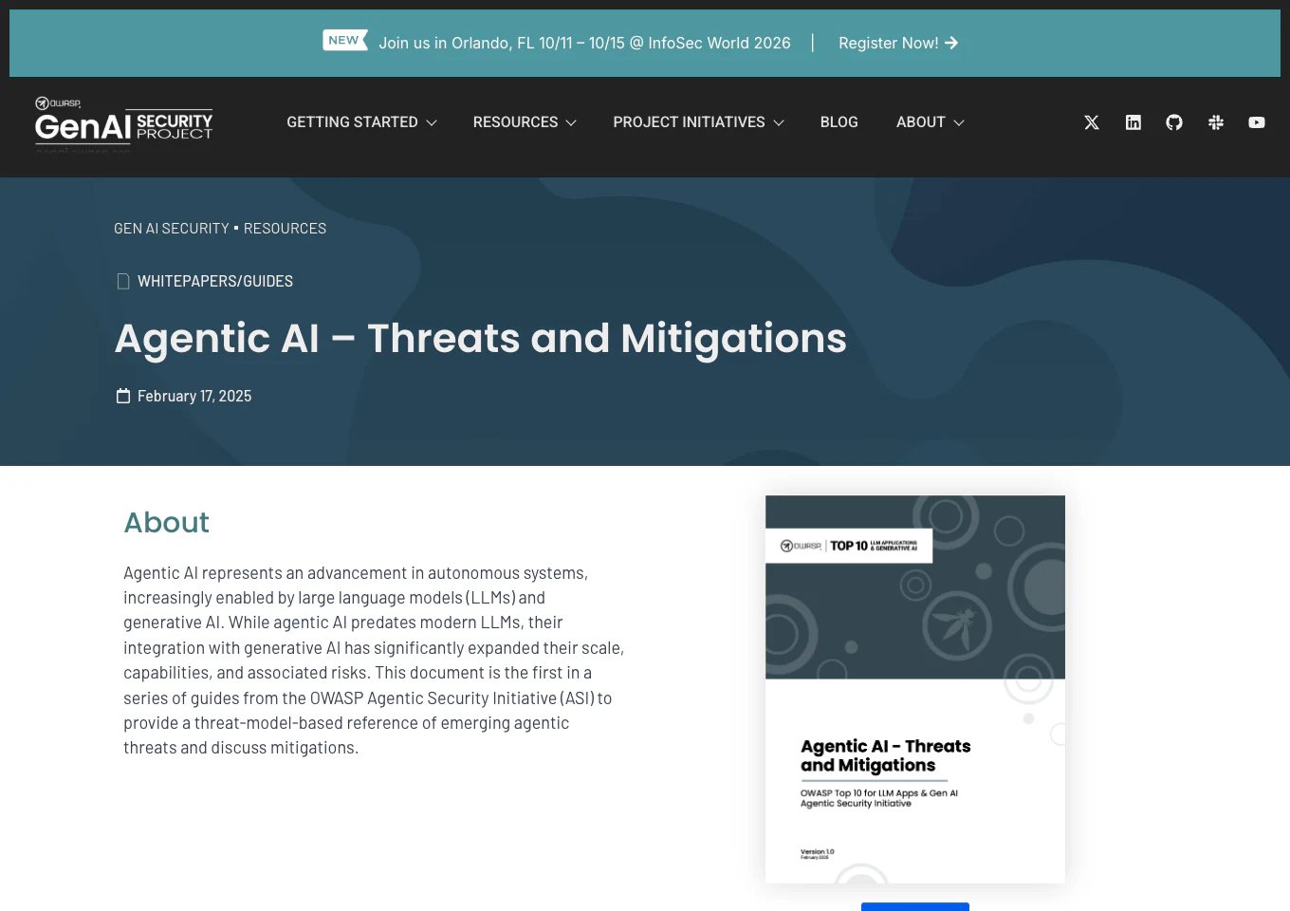This screenshot has height=911, width=1290.
Task: Click the OWASP GenAI Security Project logo
Action: coord(123,124)
